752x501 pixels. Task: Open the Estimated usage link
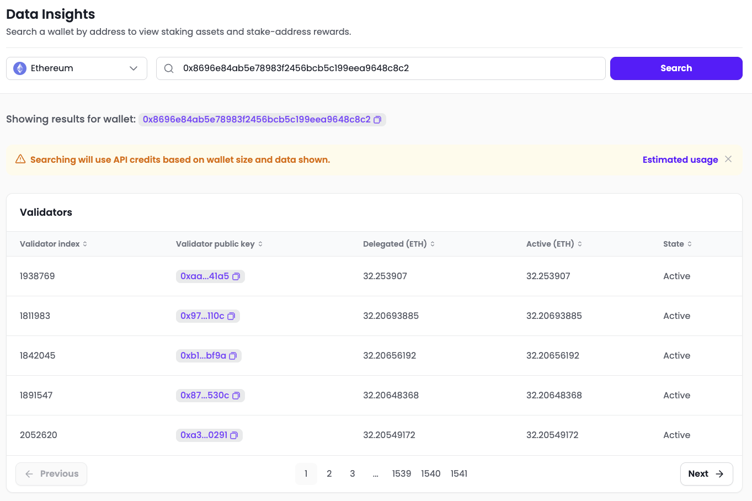[680, 159]
